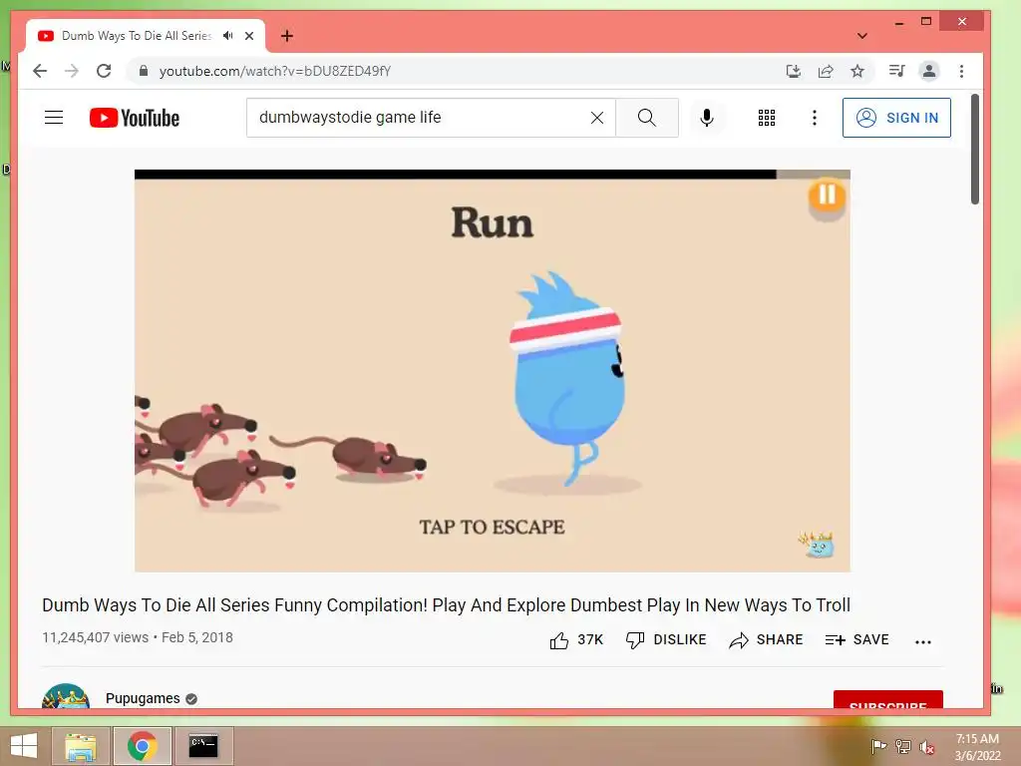The width and height of the screenshot is (1021, 766).
Task: Go back in Chrome
Action: (40, 71)
